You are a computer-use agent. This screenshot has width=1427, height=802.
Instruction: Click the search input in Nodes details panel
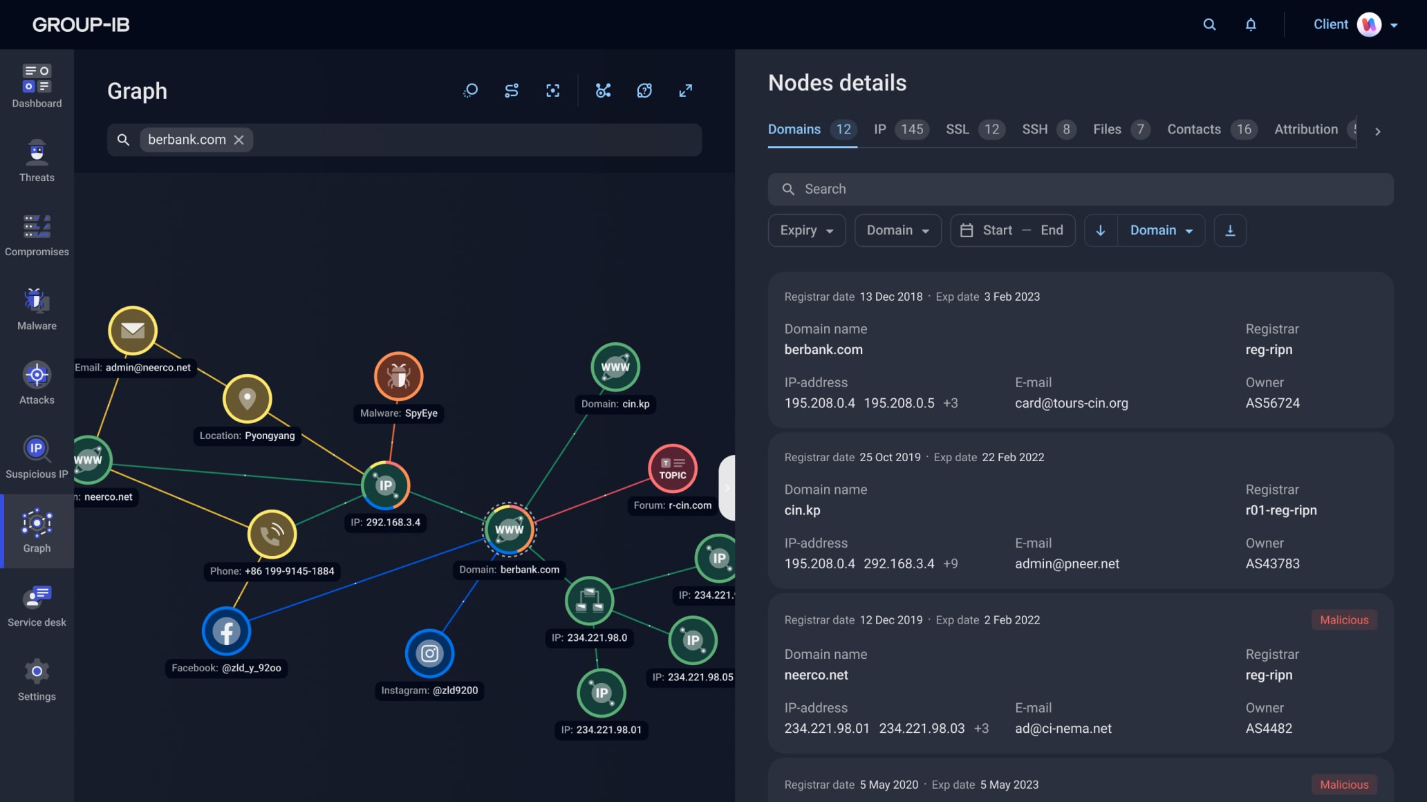[x=1082, y=189]
